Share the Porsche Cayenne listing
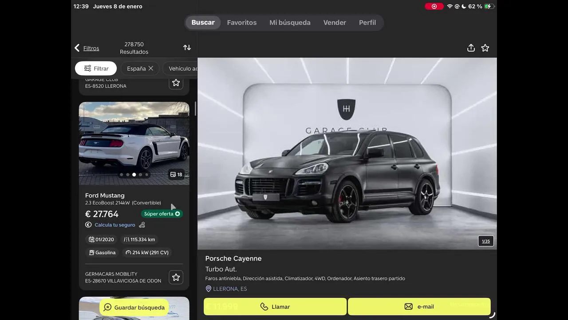 coord(471,48)
